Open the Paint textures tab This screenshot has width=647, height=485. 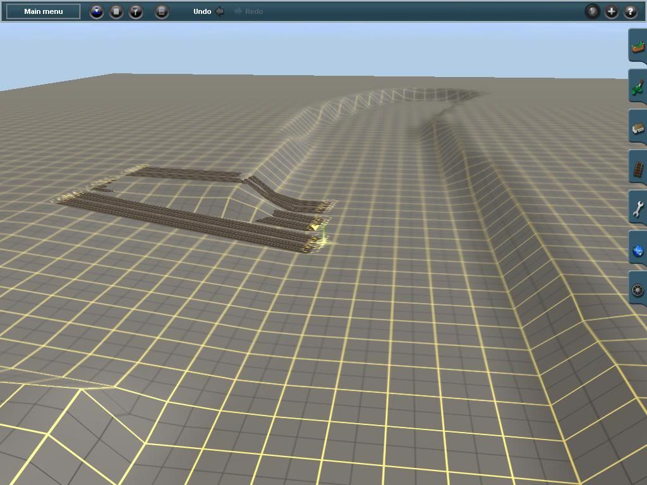tap(638, 87)
